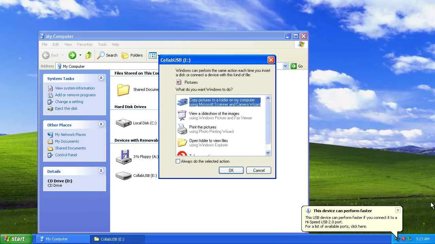
Task: Show the Folders pane from the toolbar
Action: click(132, 55)
